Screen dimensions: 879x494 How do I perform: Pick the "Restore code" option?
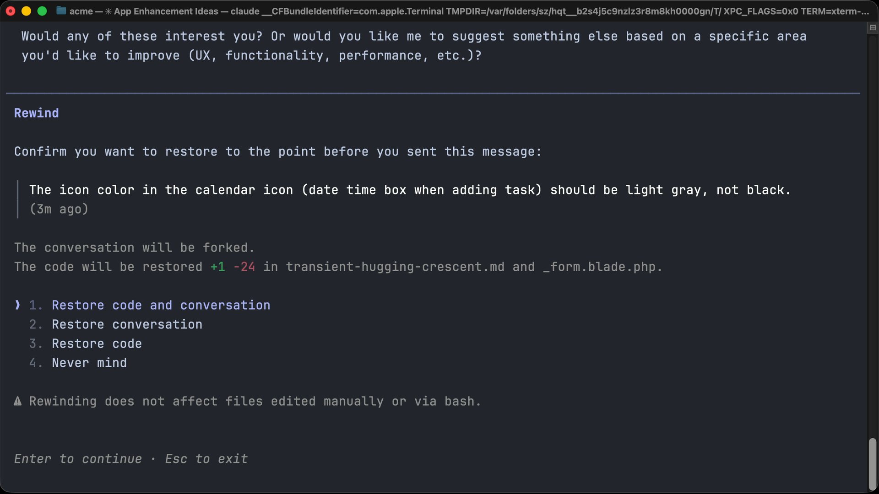97,344
